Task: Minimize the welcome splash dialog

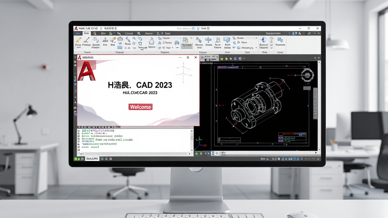Action: coord(180,58)
